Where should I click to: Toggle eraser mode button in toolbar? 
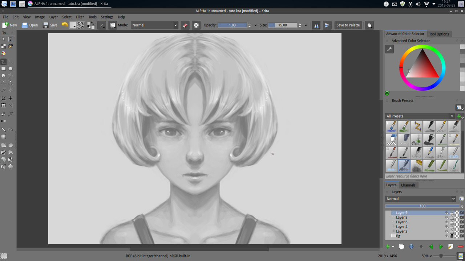click(x=185, y=25)
